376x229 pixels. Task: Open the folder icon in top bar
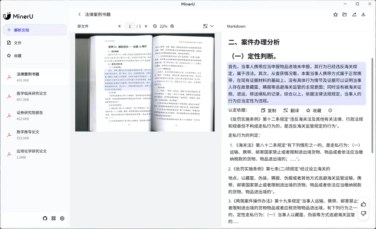[x=345, y=15]
